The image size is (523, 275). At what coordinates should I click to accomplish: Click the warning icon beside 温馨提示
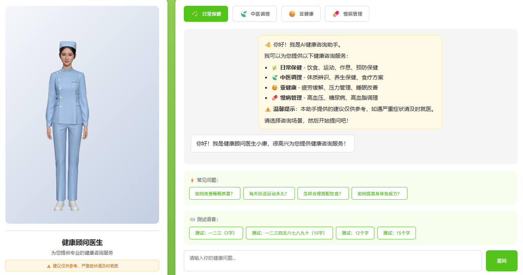(268, 109)
